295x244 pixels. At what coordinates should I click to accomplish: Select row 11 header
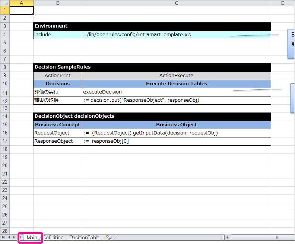pos(5,93)
